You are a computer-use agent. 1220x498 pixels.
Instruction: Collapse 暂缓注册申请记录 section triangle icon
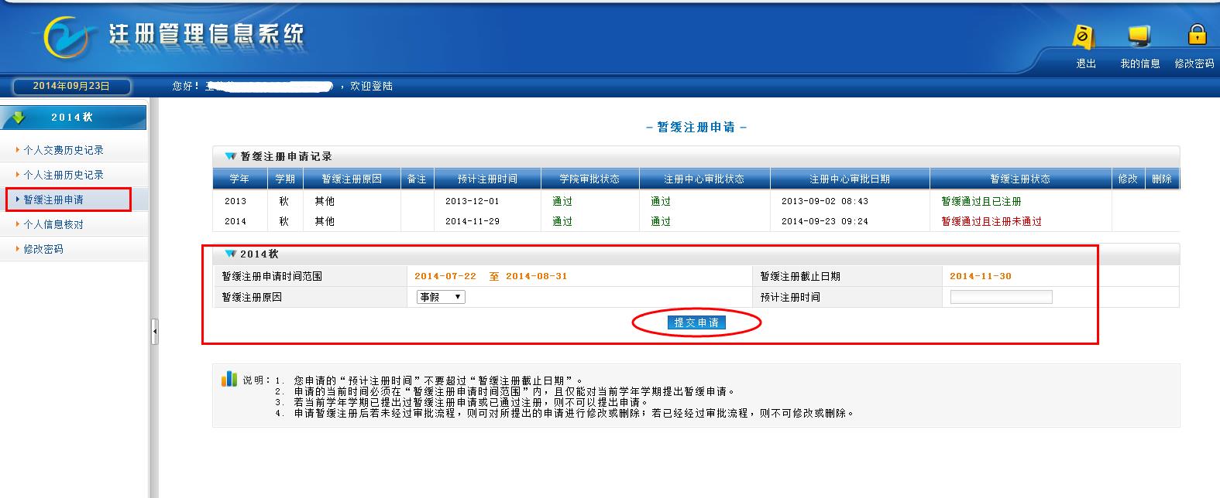coord(230,157)
